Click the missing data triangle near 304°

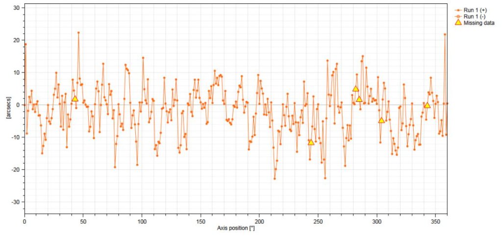tap(381, 120)
